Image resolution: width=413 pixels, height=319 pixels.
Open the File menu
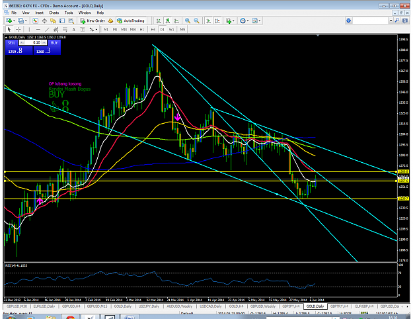pos(14,13)
